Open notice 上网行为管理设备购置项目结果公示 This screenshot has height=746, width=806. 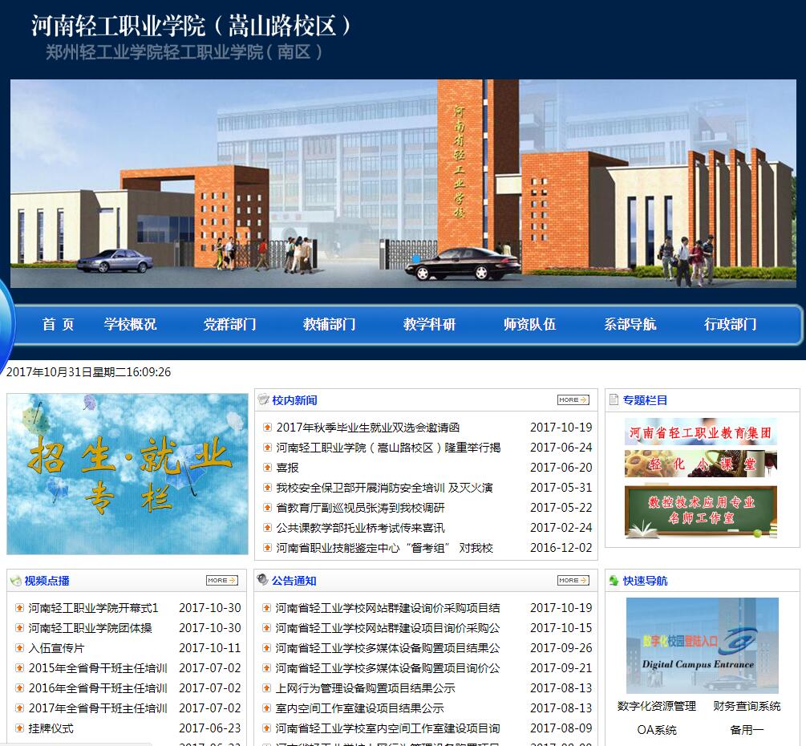(365, 688)
